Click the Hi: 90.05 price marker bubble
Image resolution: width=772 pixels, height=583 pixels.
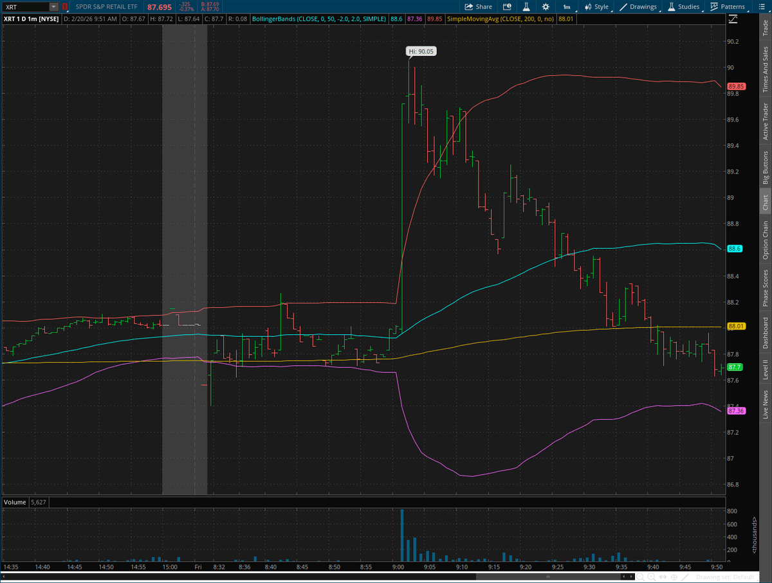point(421,51)
